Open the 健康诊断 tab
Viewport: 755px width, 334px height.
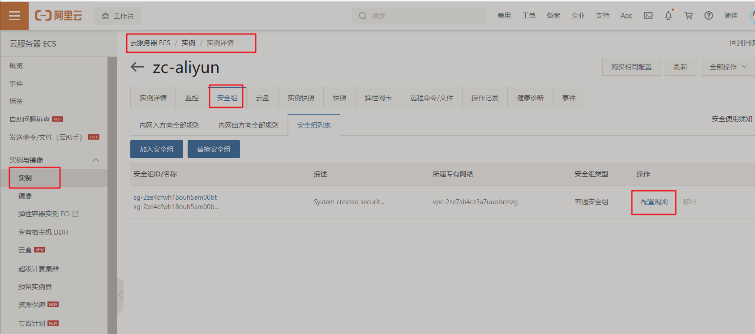[530, 98]
